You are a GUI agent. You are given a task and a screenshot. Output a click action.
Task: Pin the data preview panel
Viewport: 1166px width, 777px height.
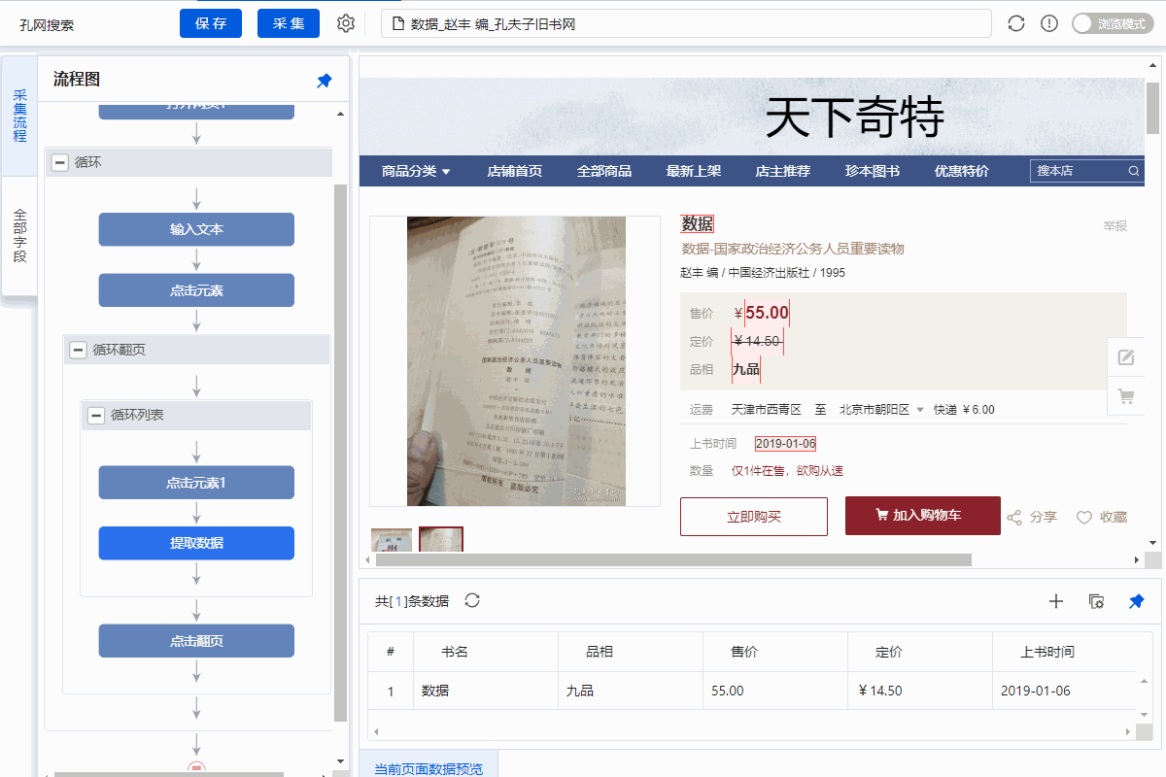click(1136, 601)
